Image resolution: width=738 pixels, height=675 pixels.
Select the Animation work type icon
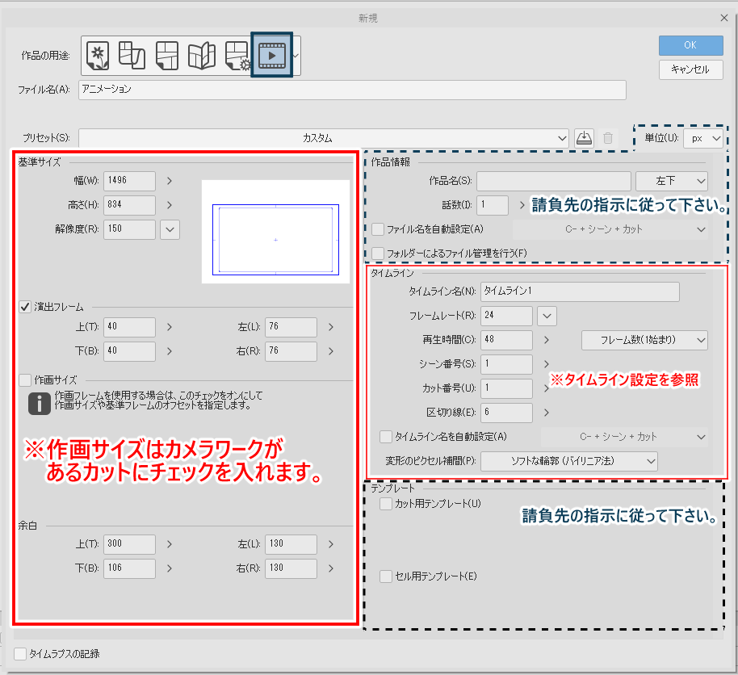click(271, 55)
